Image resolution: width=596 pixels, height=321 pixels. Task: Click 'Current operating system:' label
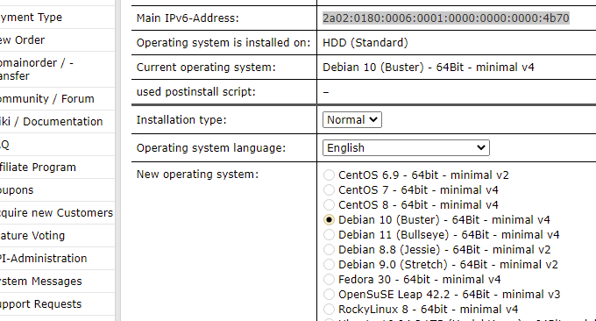pyautogui.click(x=206, y=68)
